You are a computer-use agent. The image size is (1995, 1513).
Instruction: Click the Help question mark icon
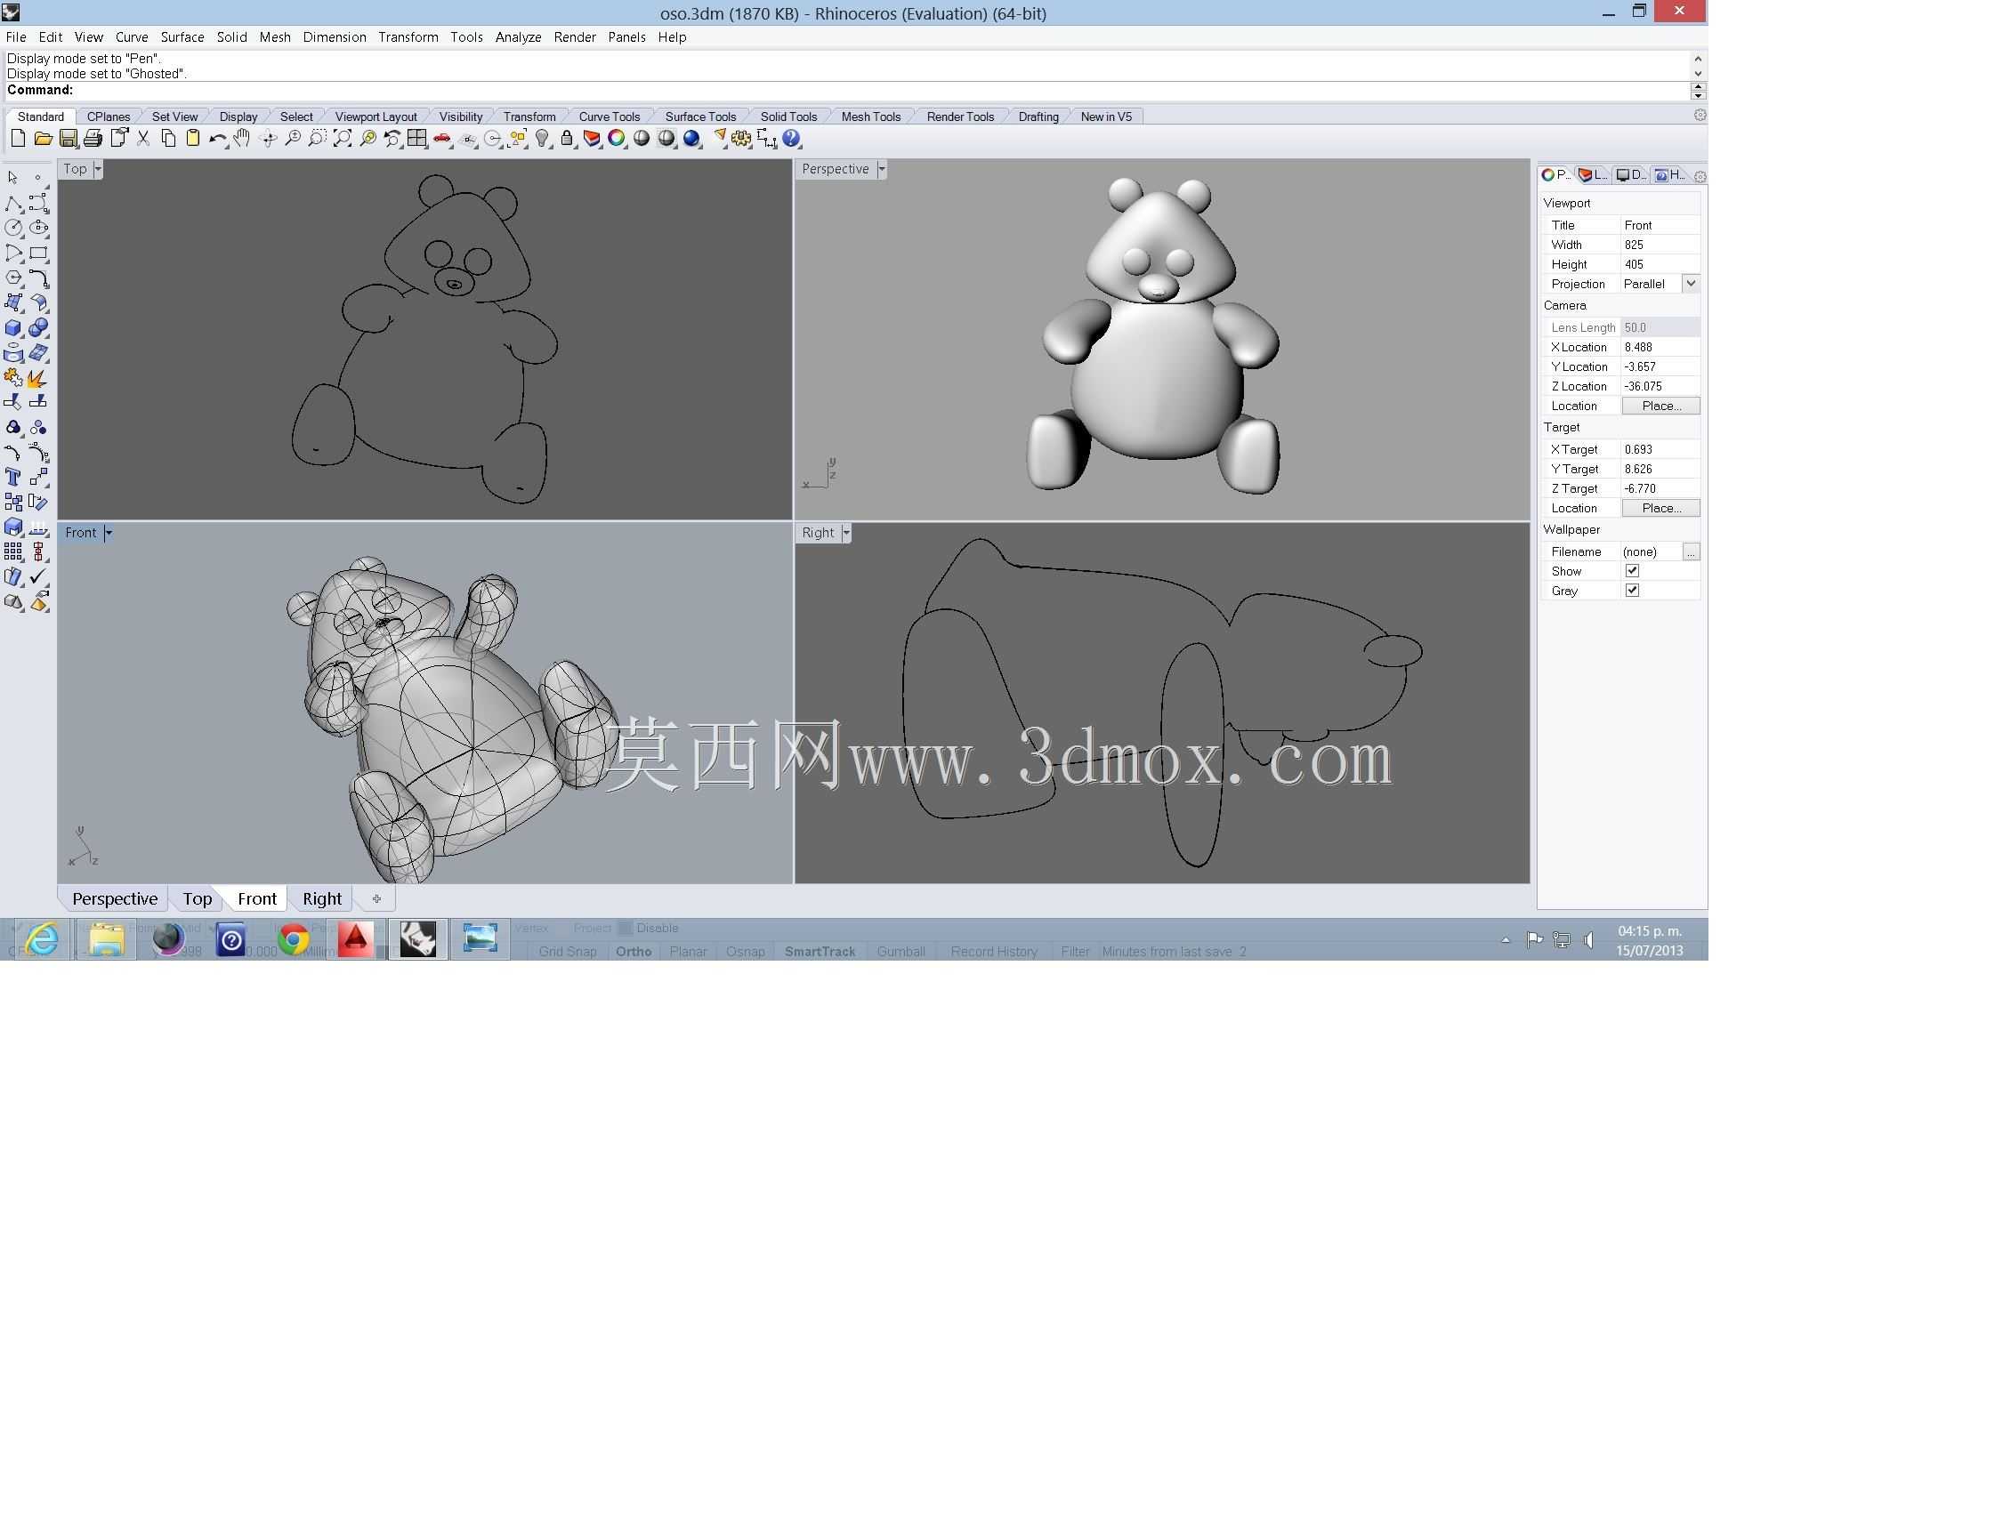(792, 139)
